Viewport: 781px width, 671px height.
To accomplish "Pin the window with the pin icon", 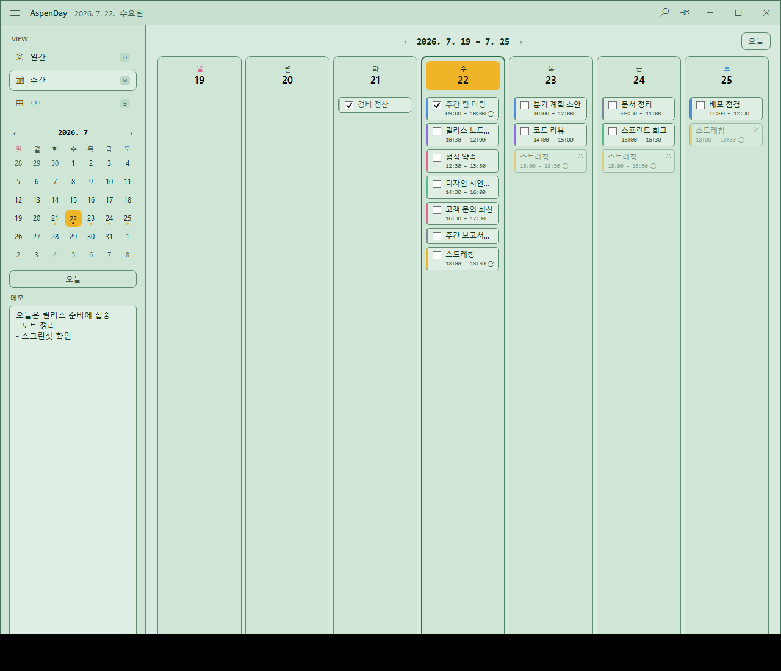I will [x=685, y=12].
